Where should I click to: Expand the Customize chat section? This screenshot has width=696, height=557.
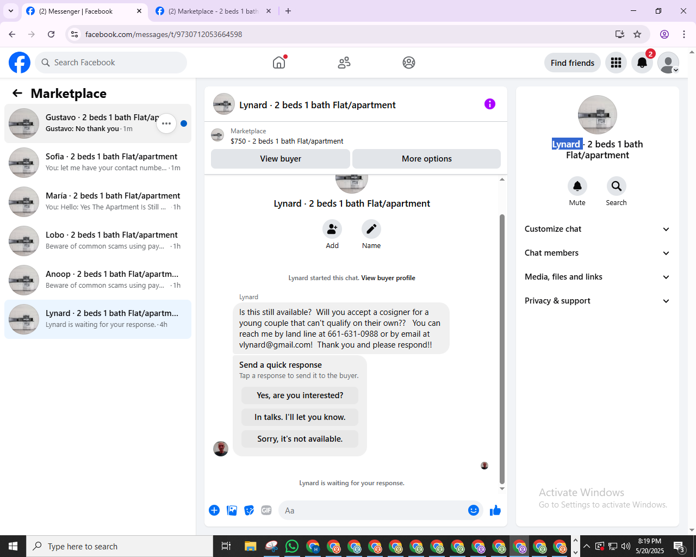point(598,229)
